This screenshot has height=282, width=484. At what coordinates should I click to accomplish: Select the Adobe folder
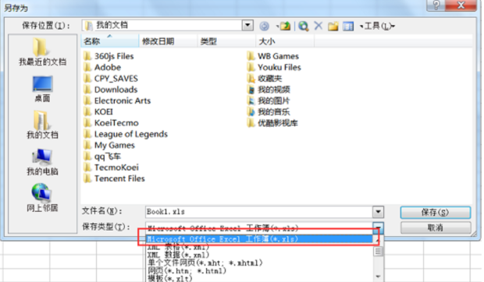pos(102,67)
